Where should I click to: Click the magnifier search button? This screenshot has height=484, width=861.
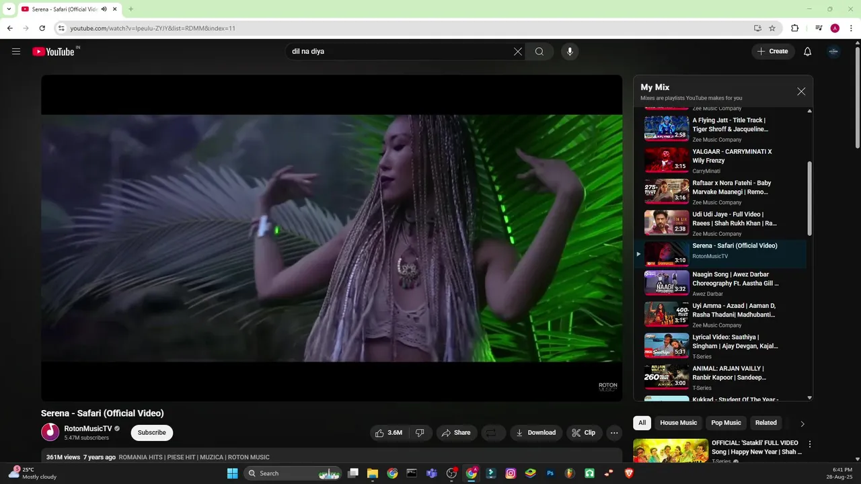[539, 52]
